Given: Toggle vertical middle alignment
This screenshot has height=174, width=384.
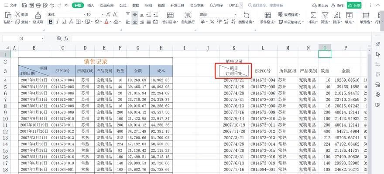Looking at the screenshot, I should (x=134, y=15).
